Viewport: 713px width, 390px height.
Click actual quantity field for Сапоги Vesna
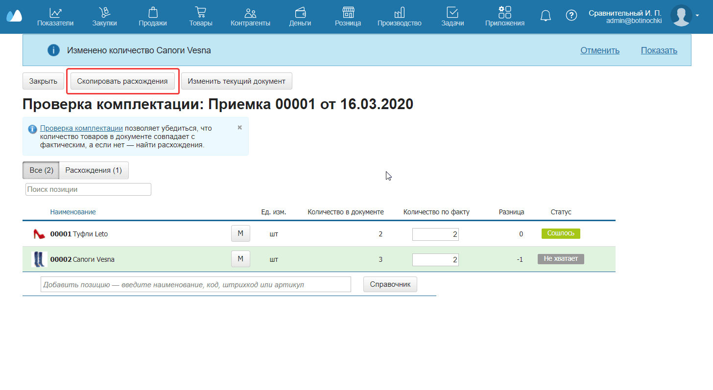tap(435, 259)
